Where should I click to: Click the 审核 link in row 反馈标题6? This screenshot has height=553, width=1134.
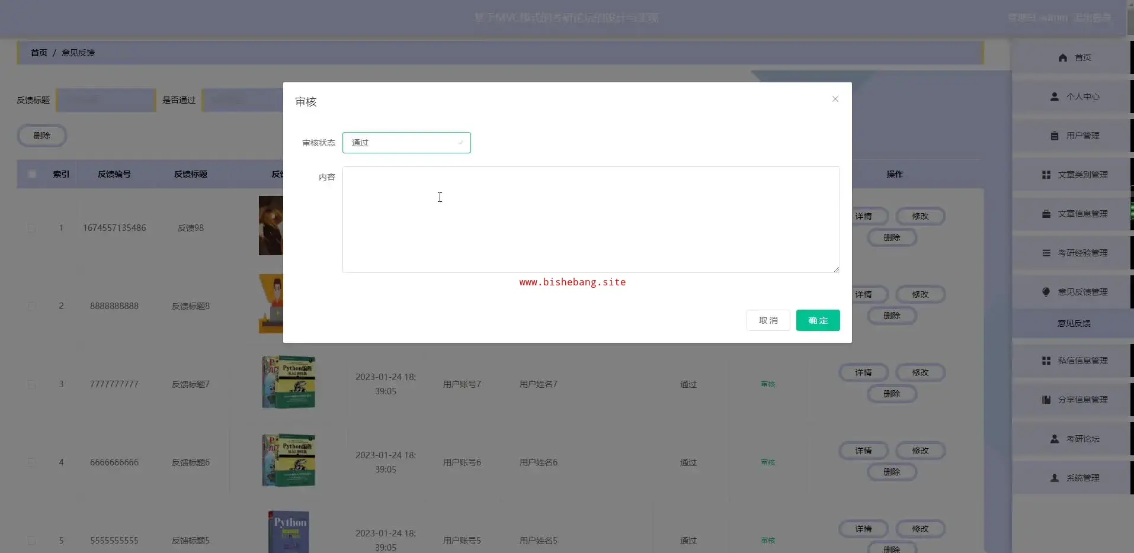point(768,462)
